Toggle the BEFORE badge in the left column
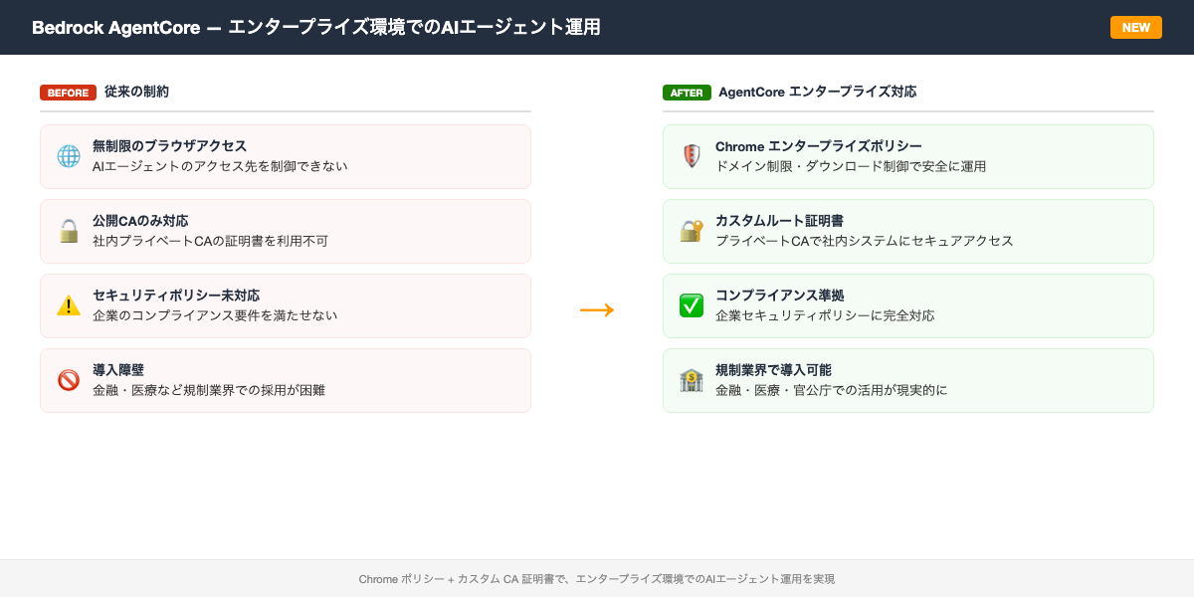This screenshot has height=597, width=1194. click(x=68, y=93)
